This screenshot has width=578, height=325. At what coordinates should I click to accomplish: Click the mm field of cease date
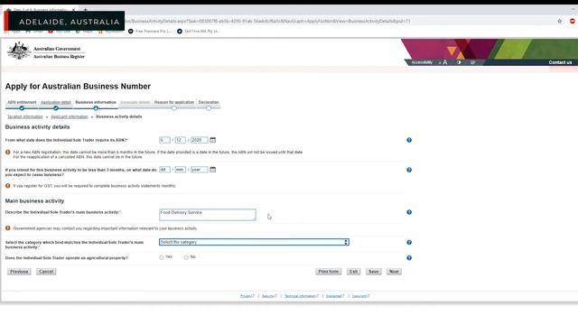click(x=181, y=170)
